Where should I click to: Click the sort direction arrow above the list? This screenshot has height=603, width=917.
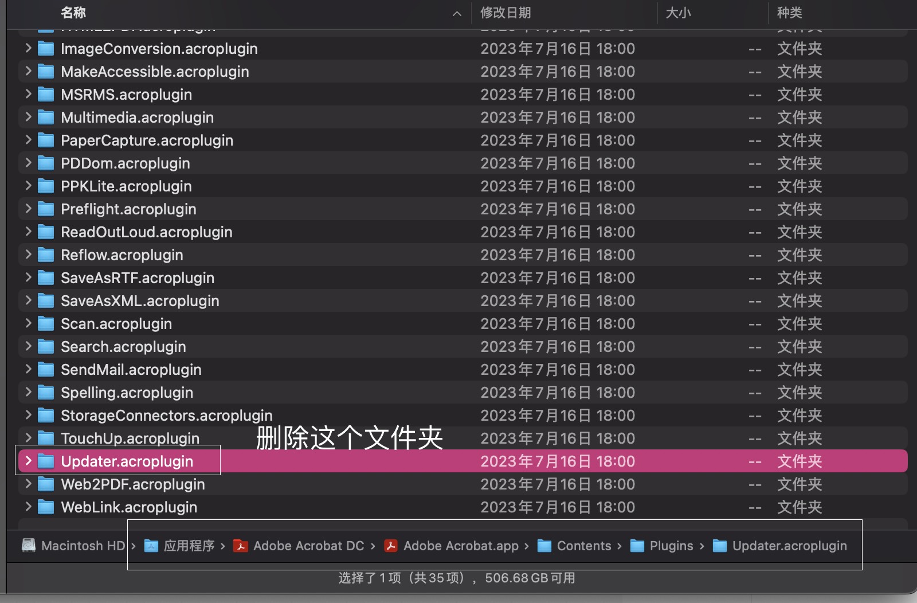tap(458, 13)
